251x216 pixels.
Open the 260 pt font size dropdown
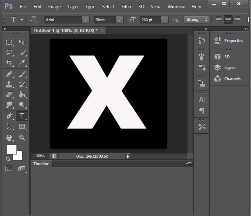(x=165, y=20)
